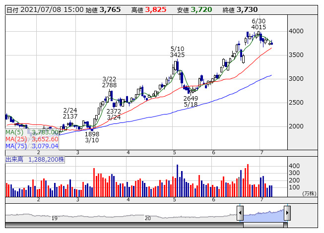Click the gray volume bar in mid June
Screen dimensions: 324x233
pyautogui.click(x=239, y=187)
